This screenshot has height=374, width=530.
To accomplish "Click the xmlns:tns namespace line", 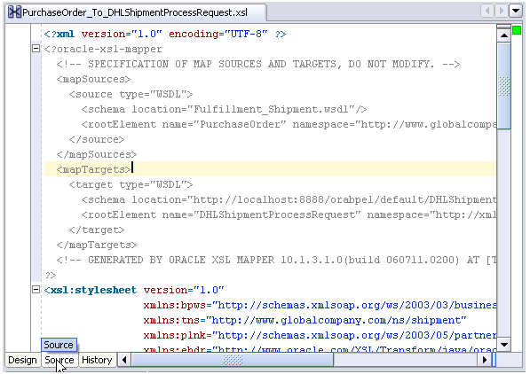I will (305, 320).
